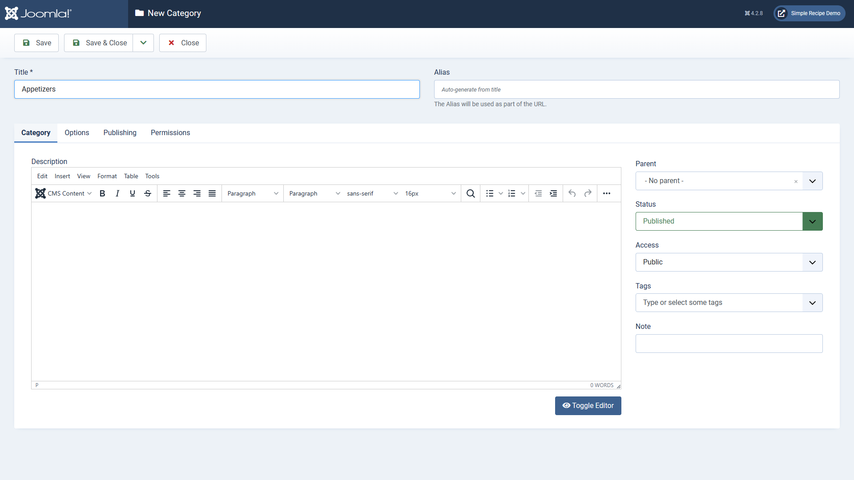854x480 pixels.
Task: Expand the Access Public dropdown
Action: [x=729, y=262]
